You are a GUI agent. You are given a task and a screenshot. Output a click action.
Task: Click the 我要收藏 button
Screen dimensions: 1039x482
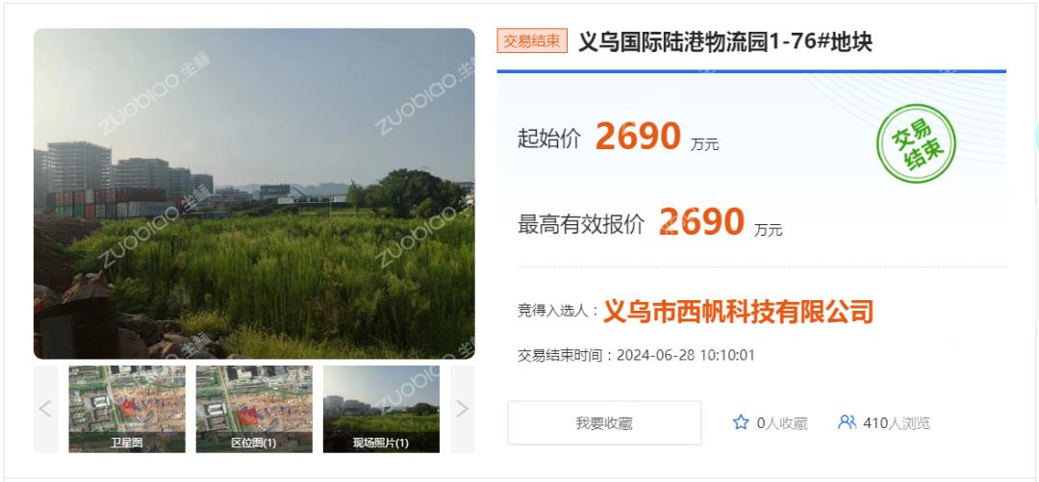(604, 423)
